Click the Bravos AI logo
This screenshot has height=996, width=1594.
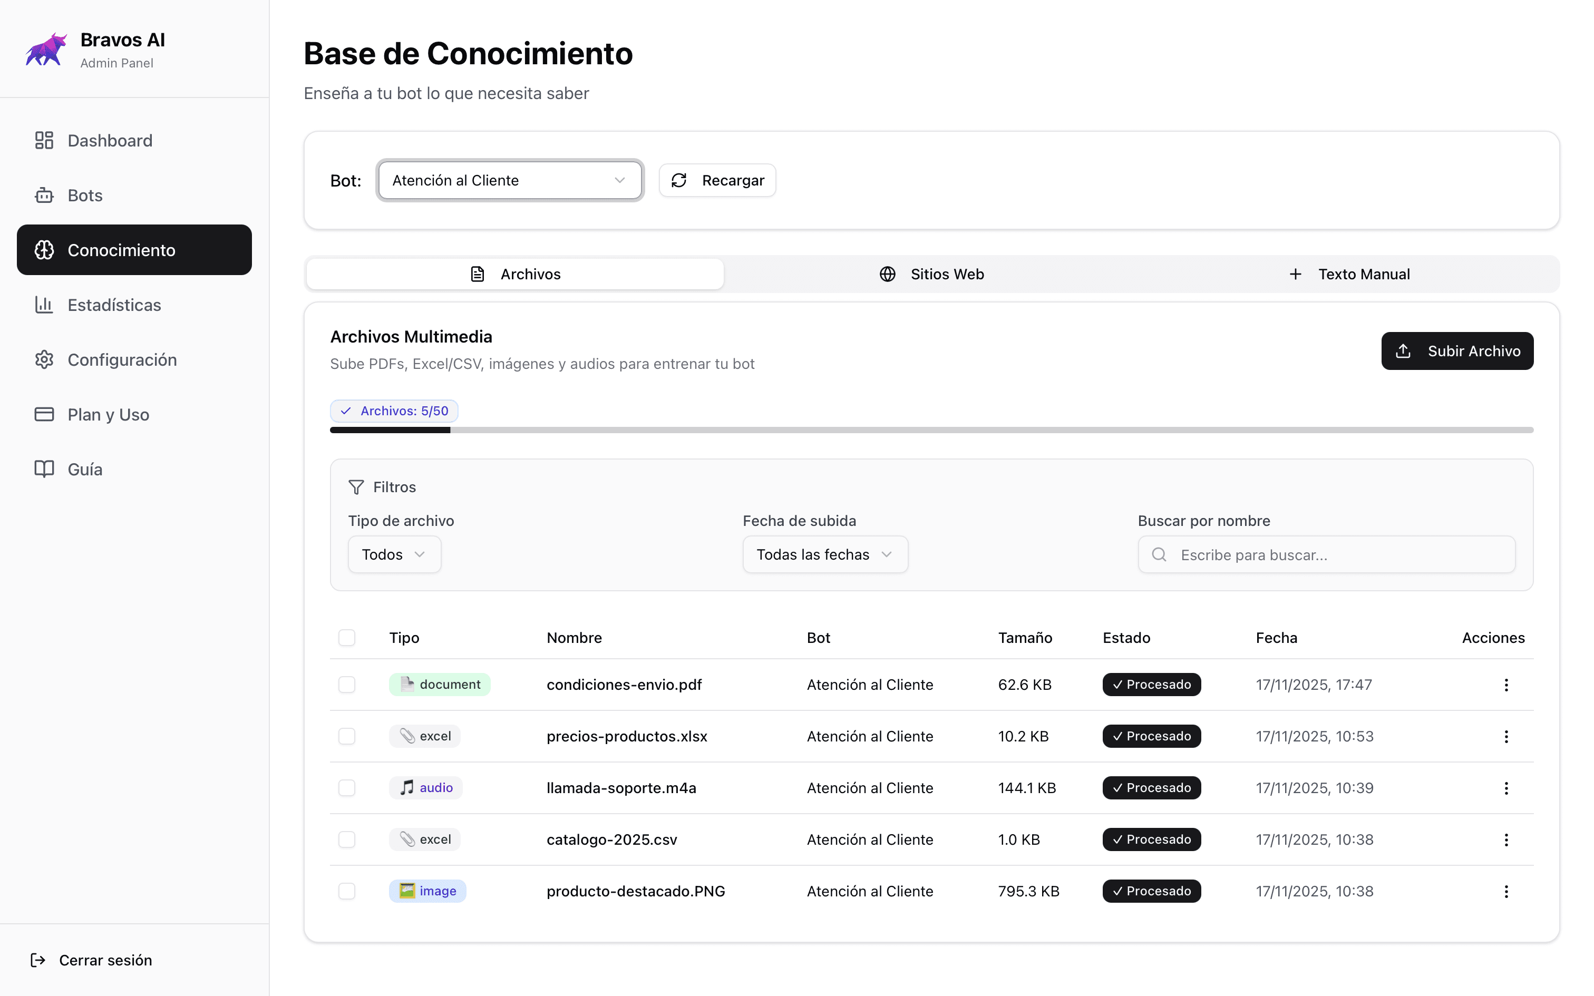pos(45,48)
